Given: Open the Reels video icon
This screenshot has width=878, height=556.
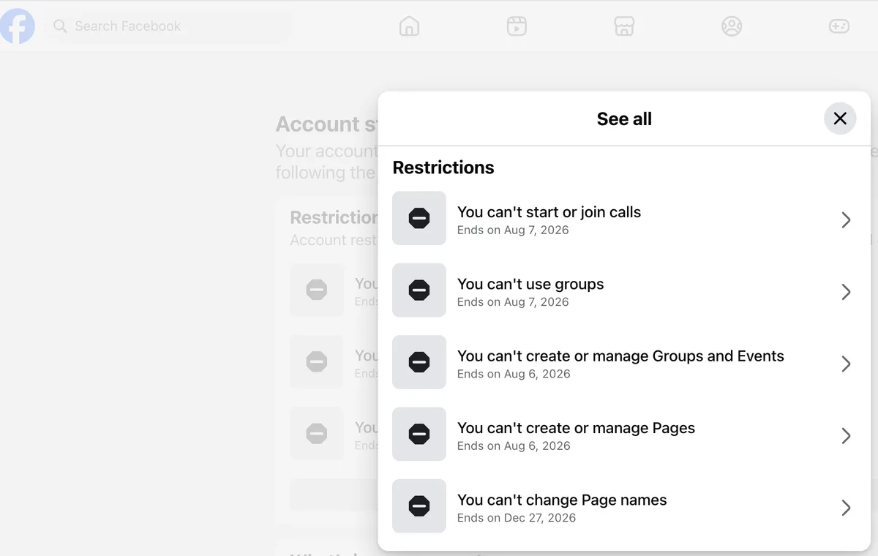Looking at the screenshot, I should click(517, 26).
